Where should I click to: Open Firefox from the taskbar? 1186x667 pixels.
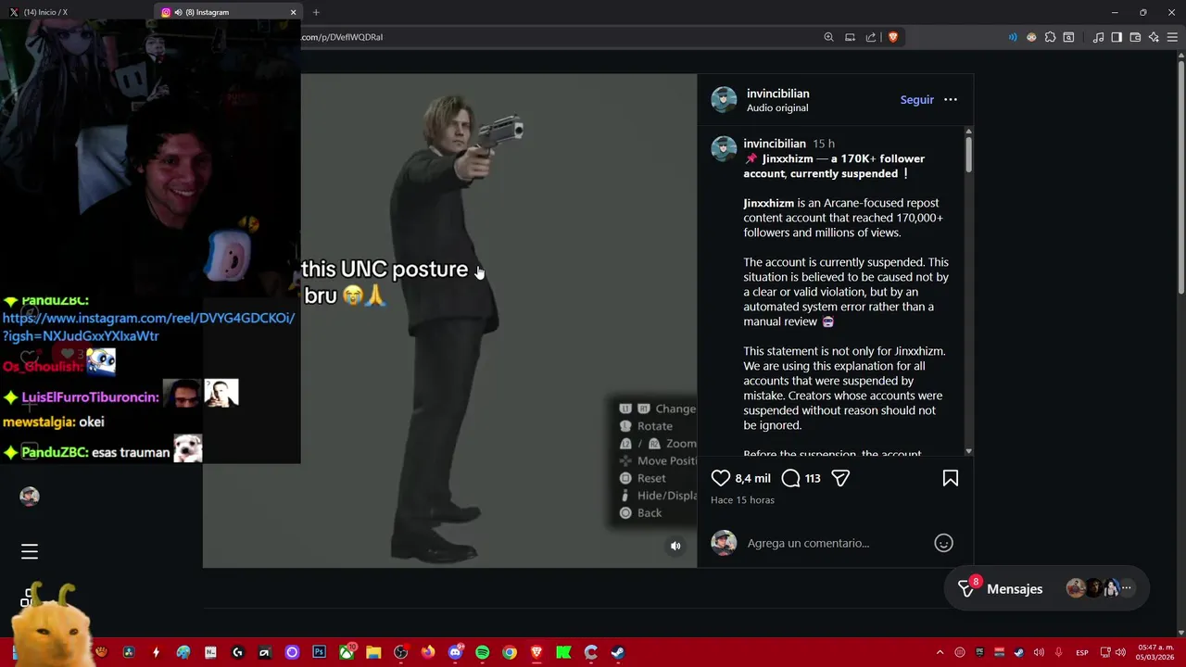(x=427, y=652)
